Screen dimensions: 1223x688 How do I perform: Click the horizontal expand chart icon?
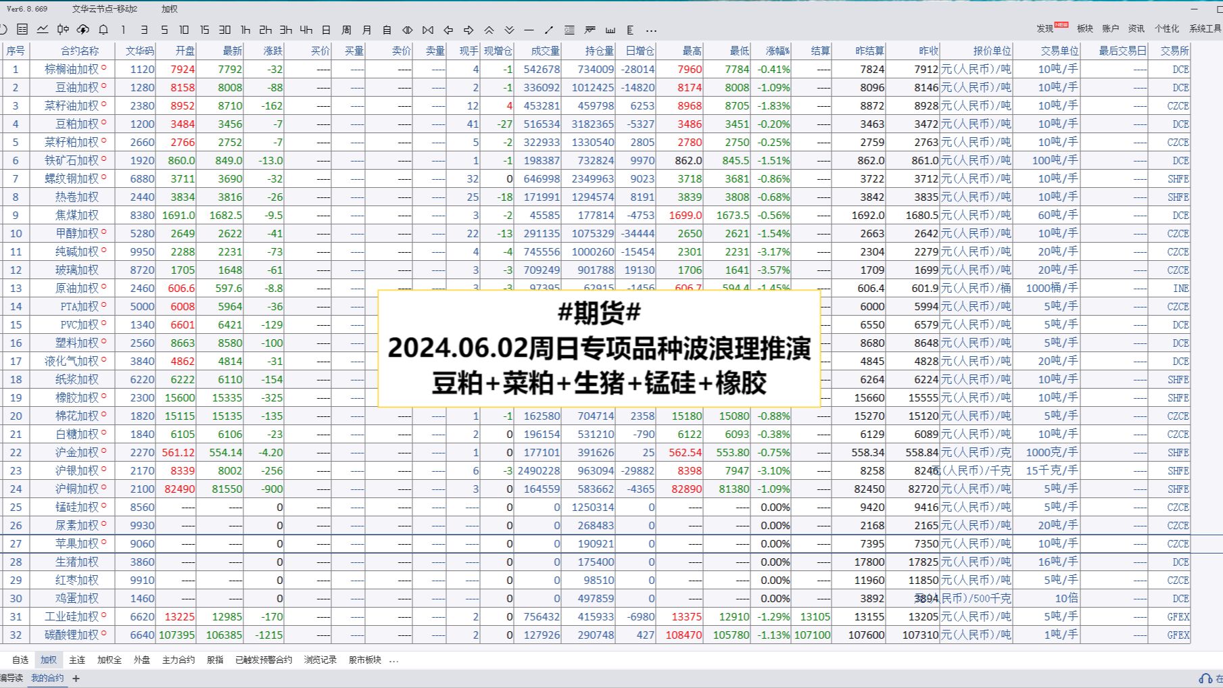point(408,30)
